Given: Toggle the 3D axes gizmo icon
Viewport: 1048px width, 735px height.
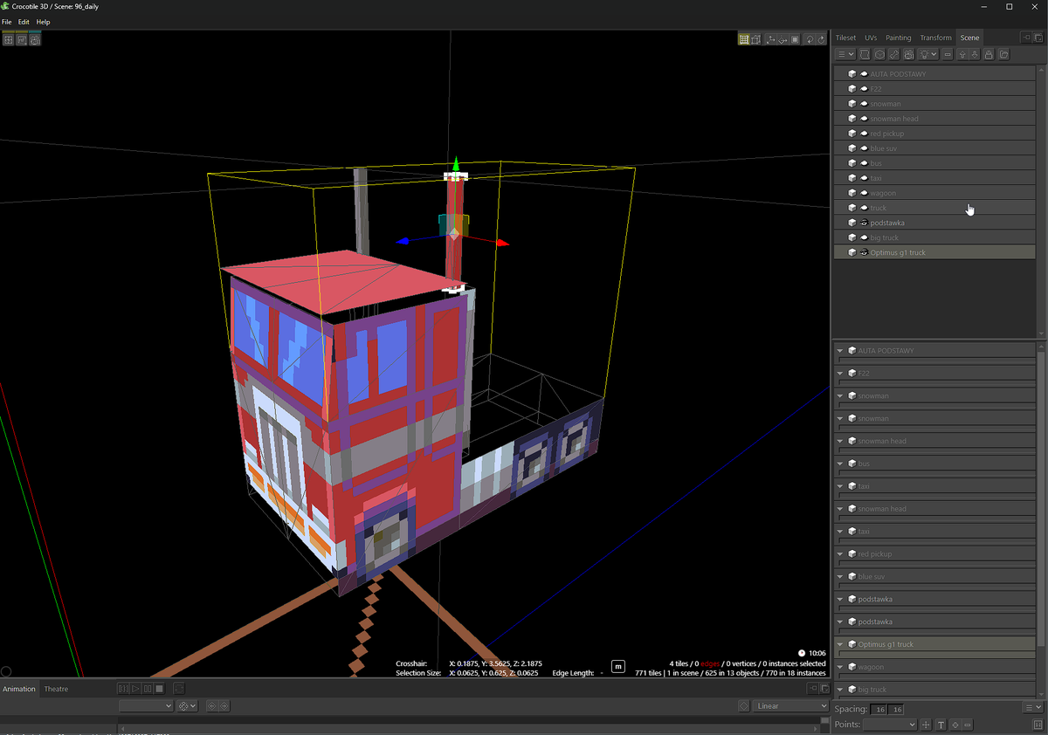Looking at the screenshot, I should (x=770, y=39).
